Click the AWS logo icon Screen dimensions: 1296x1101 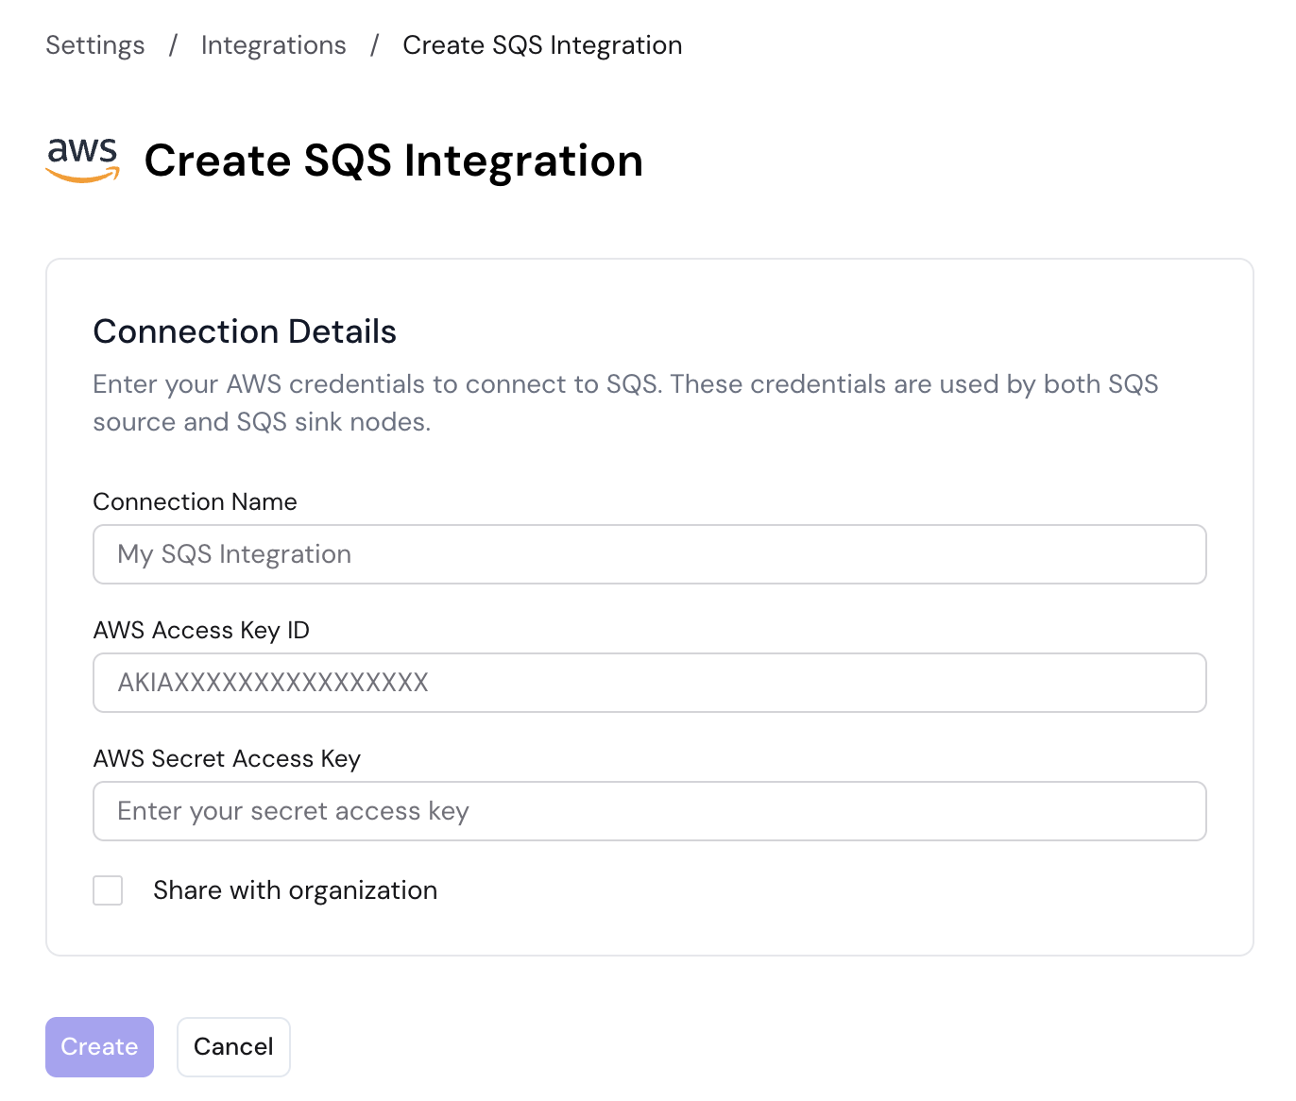tap(83, 160)
